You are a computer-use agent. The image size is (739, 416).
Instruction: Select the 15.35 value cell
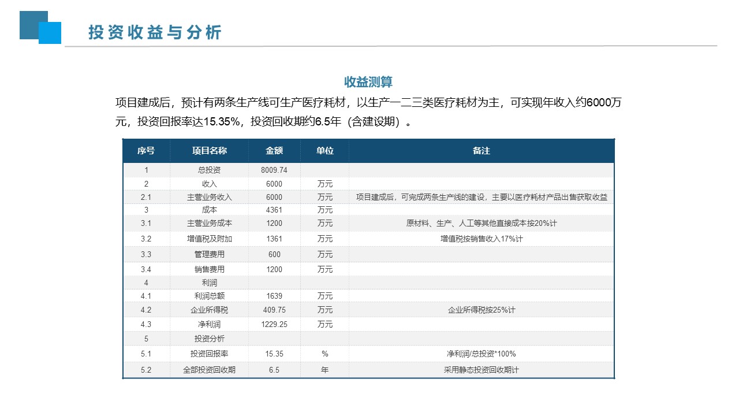(x=274, y=354)
